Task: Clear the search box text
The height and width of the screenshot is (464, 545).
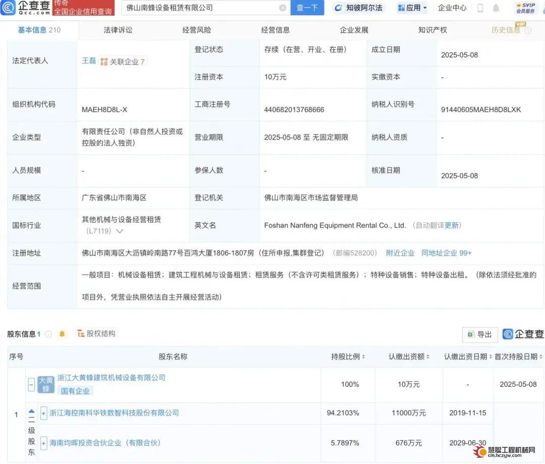Action: [283, 8]
